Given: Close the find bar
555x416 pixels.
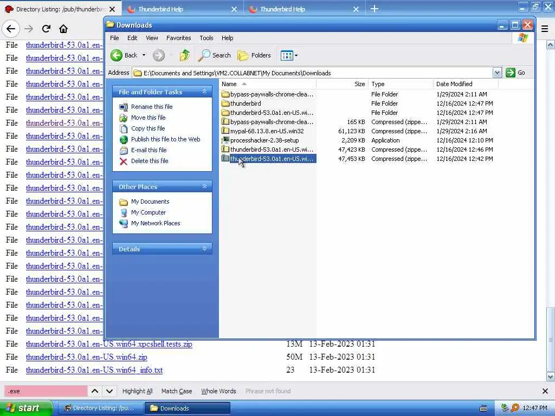Looking at the screenshot, I should coord(545,391).
